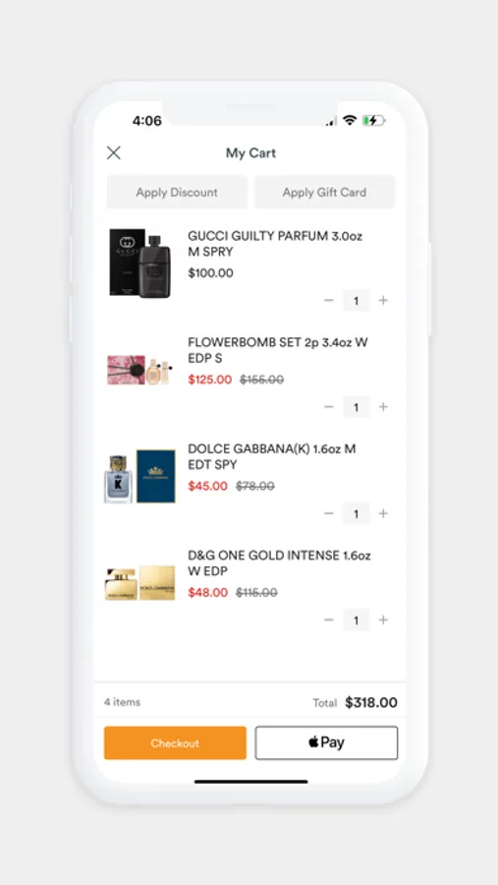498x885 pixels.
Task: Open the D&G One Gold Intense thumbnail
Action: click(139, 583)
